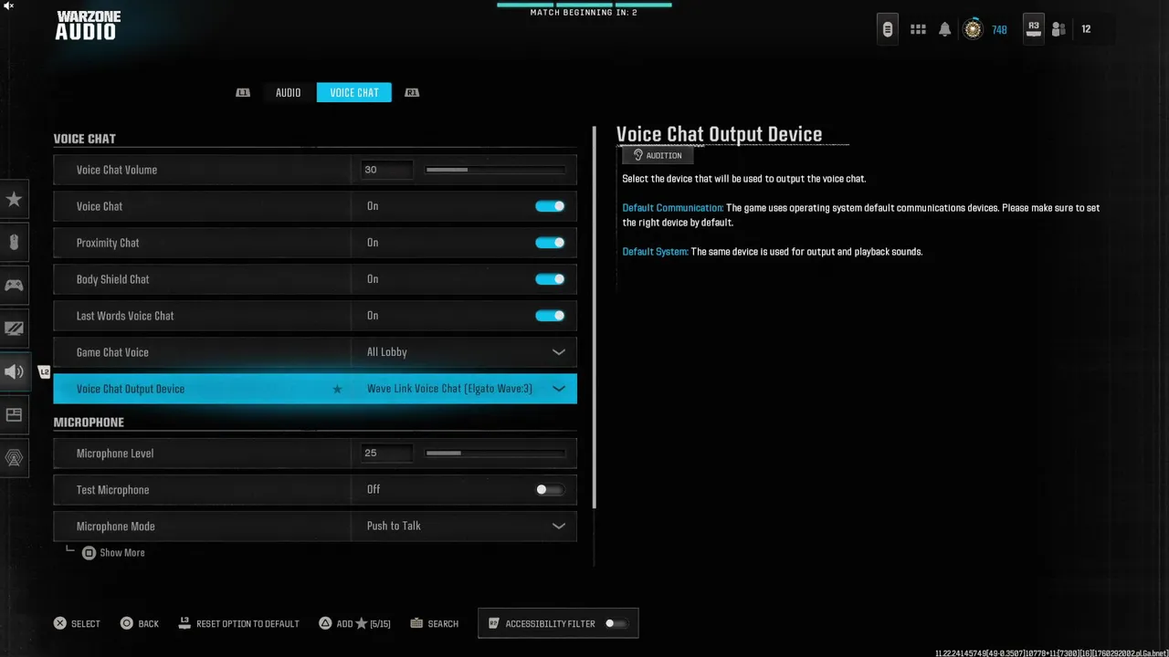This screenshot has width=1169, height=657.
Task: Click the Test Microphone row label
Action: [x=112, y=490]
